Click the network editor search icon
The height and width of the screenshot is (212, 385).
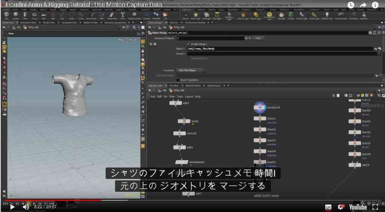click(380, 95)
